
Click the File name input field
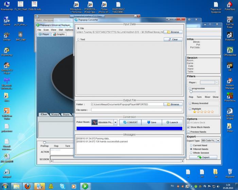pyautogui.click(x=137, y=110)
